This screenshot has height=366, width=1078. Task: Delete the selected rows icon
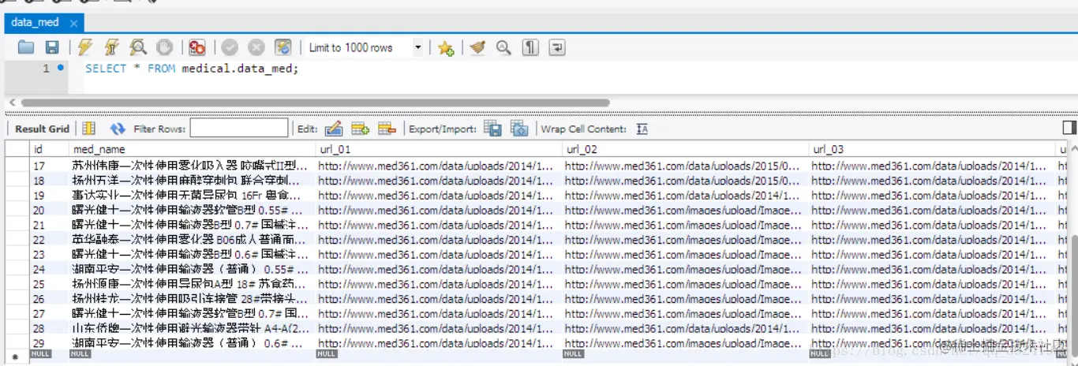387,129
